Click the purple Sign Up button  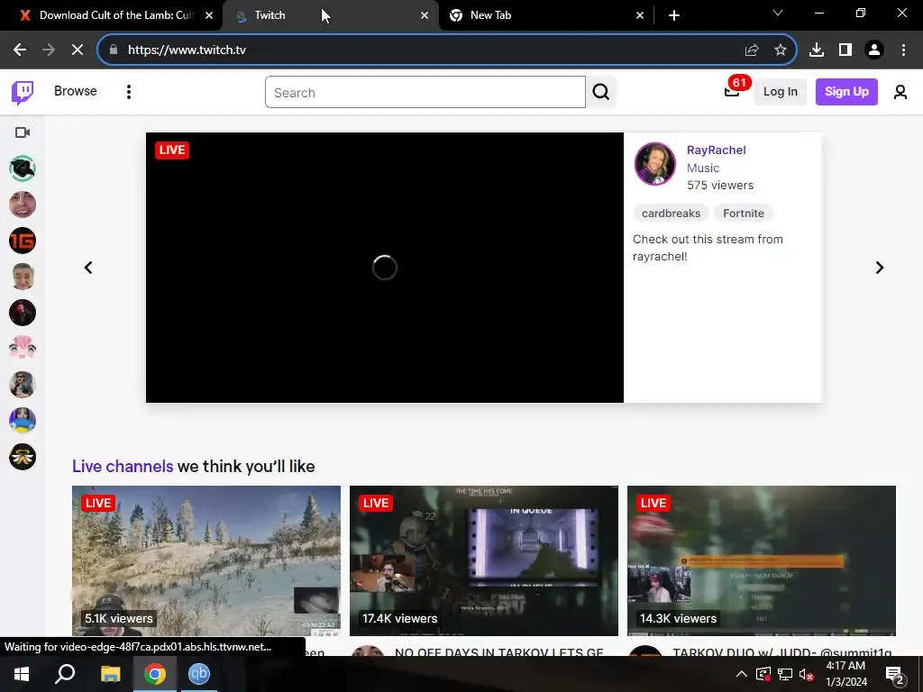[846, 92]
